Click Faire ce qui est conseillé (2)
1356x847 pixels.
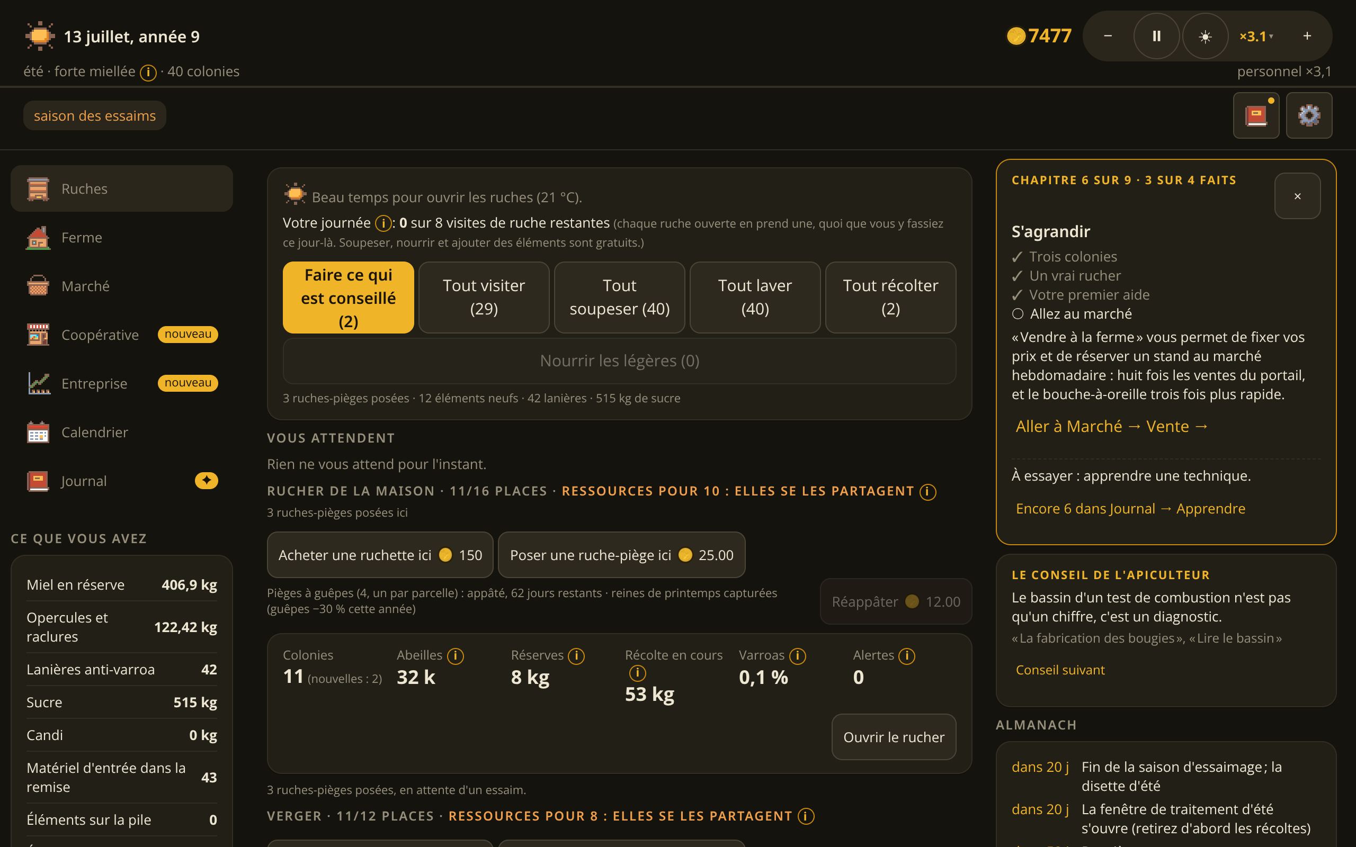(349, 298)
